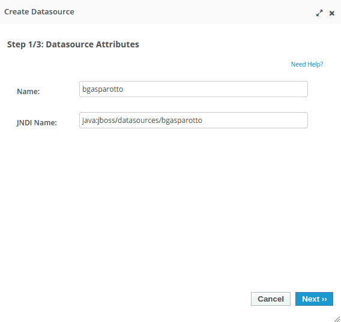This screenshot has height=322, width=341.
Task: Click the X icon in dialog header
Action: point(331,13)
